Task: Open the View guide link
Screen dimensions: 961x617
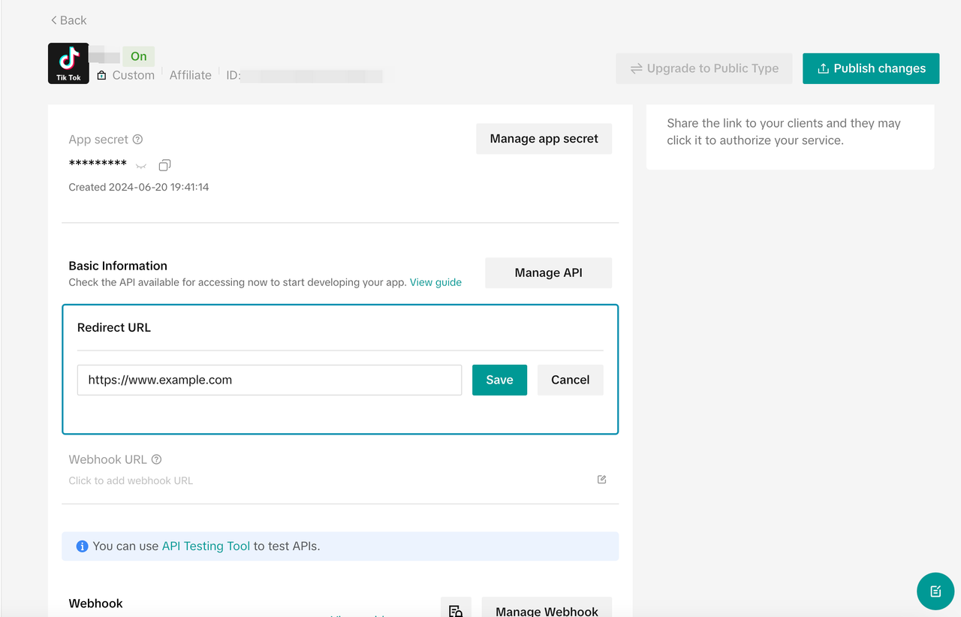Action: tap(435, 282)
